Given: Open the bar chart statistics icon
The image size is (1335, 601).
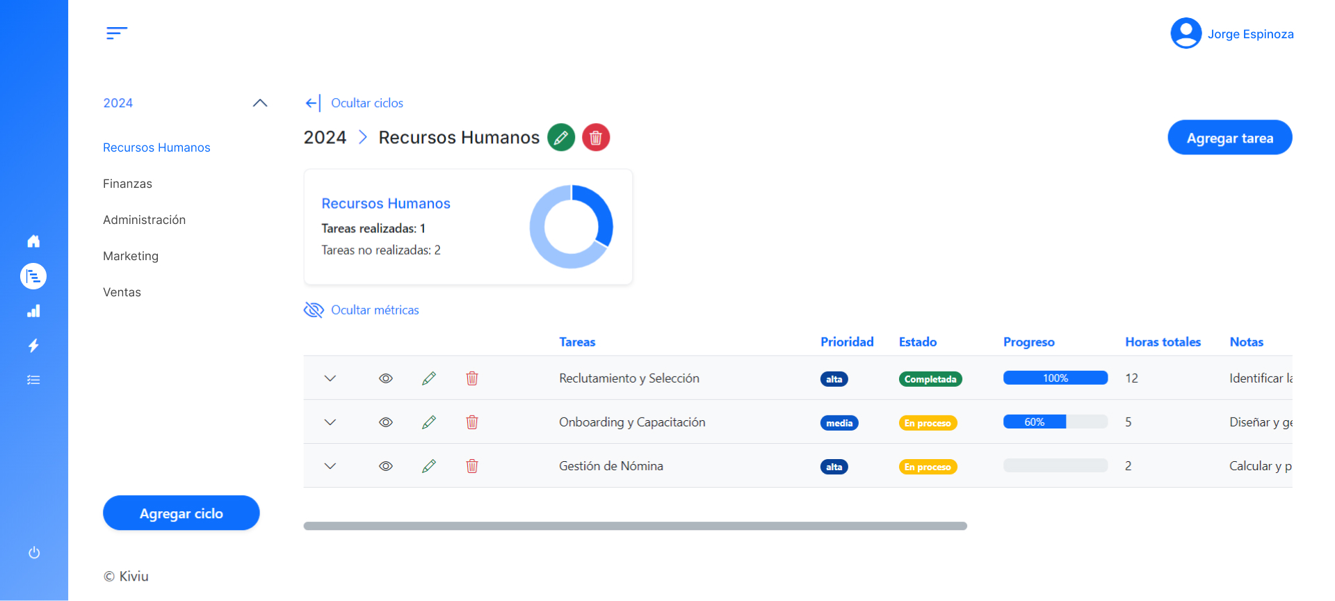Looking at the screenshot, I should pos(33,311).
